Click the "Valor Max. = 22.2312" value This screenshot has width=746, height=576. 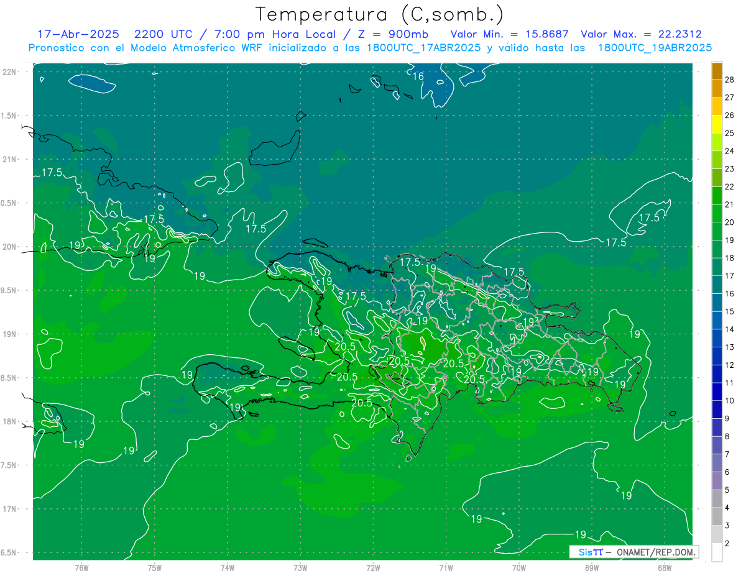[x=641, y=34]
